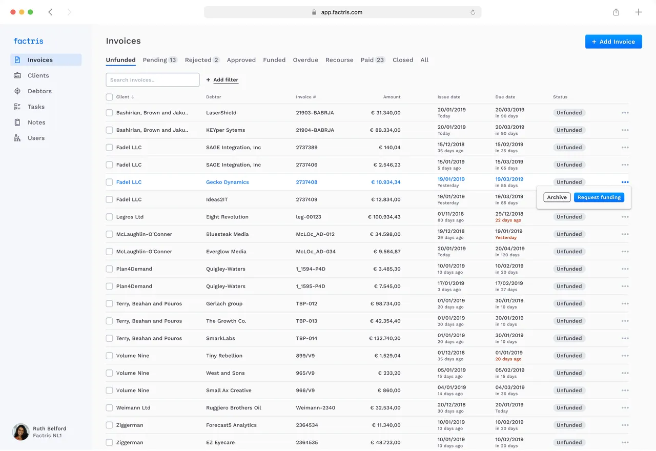Switch to the Rejected tab

(202, 60)
